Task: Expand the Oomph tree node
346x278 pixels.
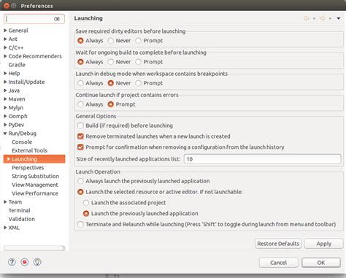Action: [5, 116]
